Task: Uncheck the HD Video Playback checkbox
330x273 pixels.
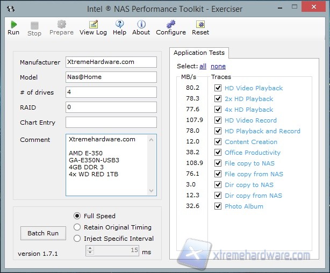Action: 218,88
